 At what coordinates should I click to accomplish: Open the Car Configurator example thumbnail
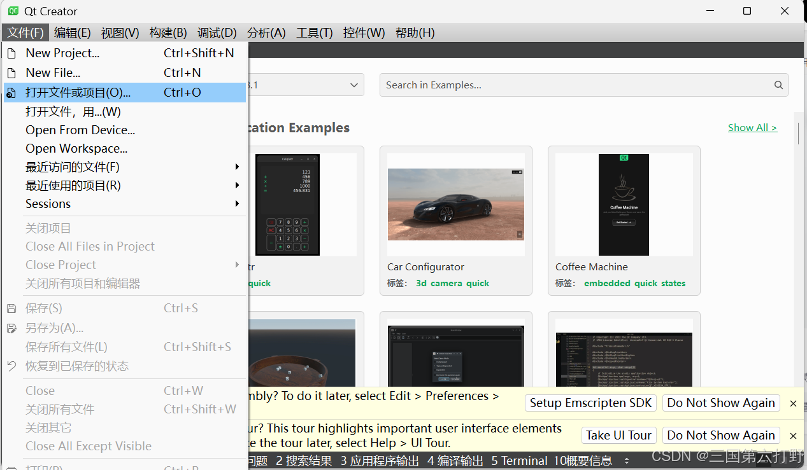(x=456, y=204)
